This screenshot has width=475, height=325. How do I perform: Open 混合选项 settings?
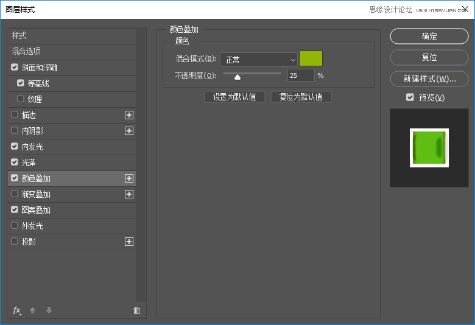coord(71,52)
